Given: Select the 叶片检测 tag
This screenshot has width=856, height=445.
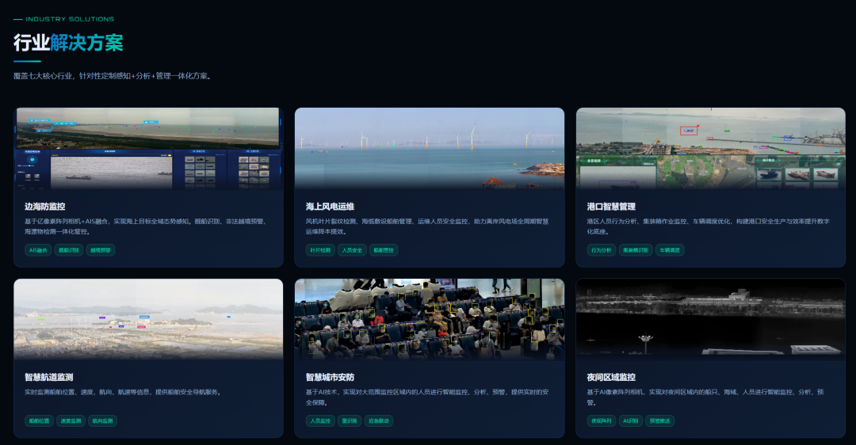Looking at the screenshot, I should tap(320, 250).
